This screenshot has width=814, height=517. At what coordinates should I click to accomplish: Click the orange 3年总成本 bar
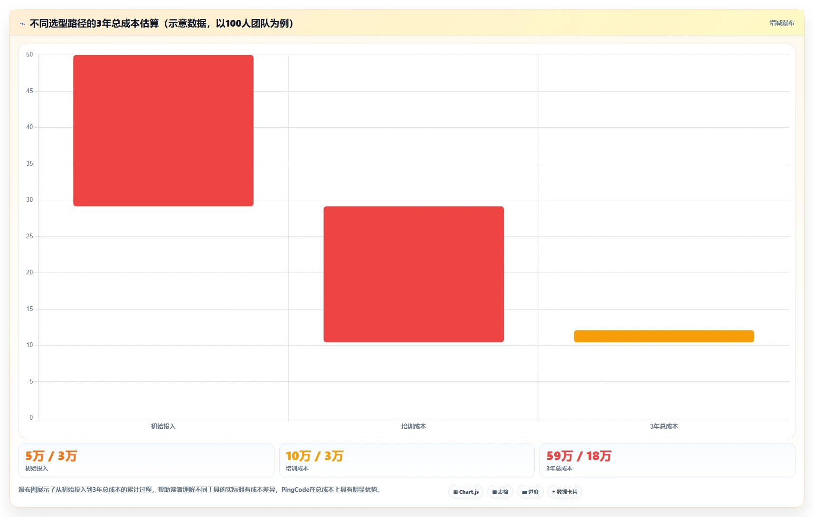tap(664, 336)
